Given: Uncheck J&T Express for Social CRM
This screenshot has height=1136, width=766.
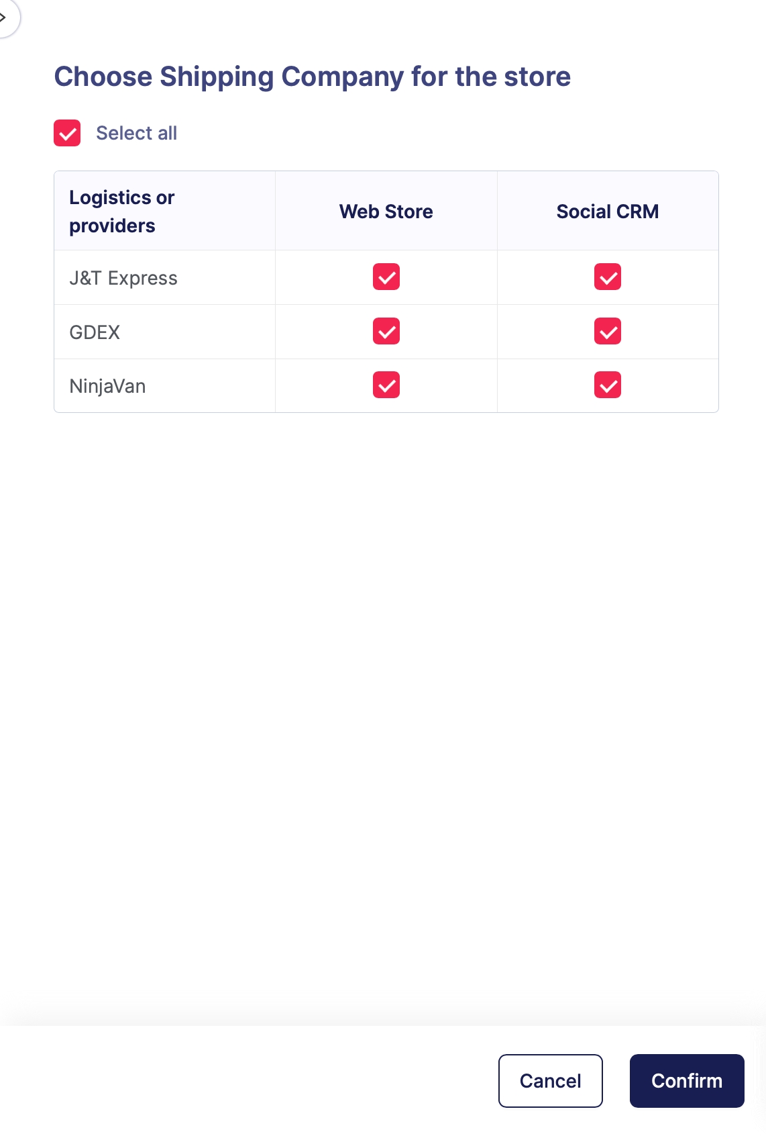Looking at the screenshot, I should (608, 277).
